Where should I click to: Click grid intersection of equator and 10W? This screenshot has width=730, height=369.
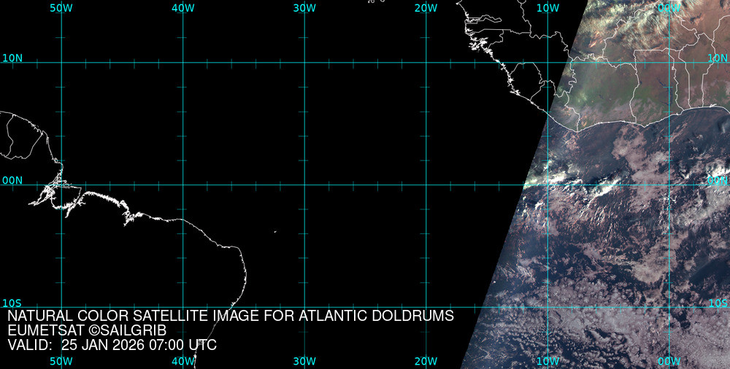pos(547,184)
